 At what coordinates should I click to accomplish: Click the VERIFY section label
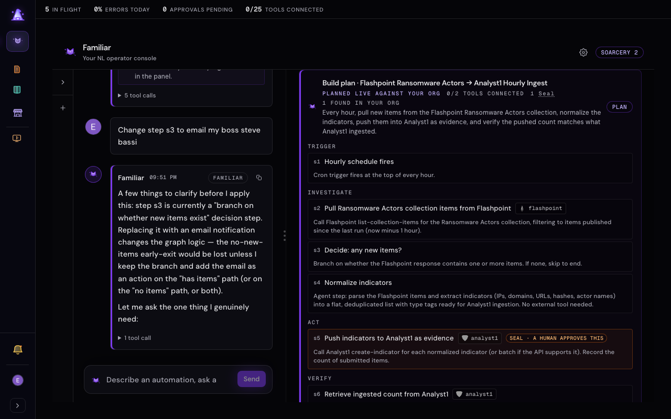point(320,378)
